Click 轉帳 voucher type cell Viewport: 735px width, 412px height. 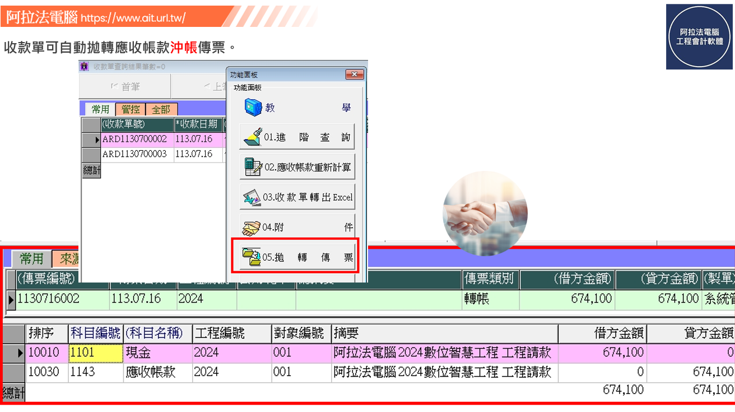[491, 299]
